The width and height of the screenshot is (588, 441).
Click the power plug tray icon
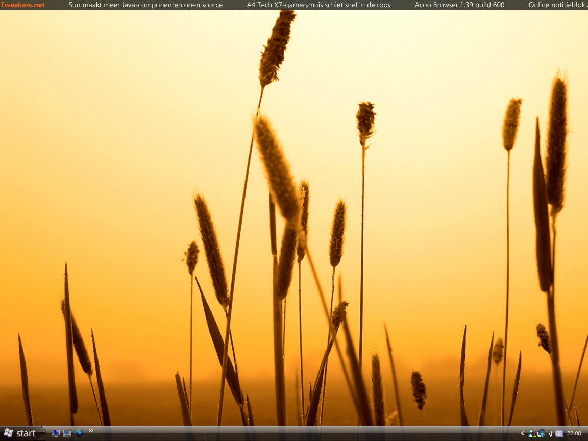550,434
